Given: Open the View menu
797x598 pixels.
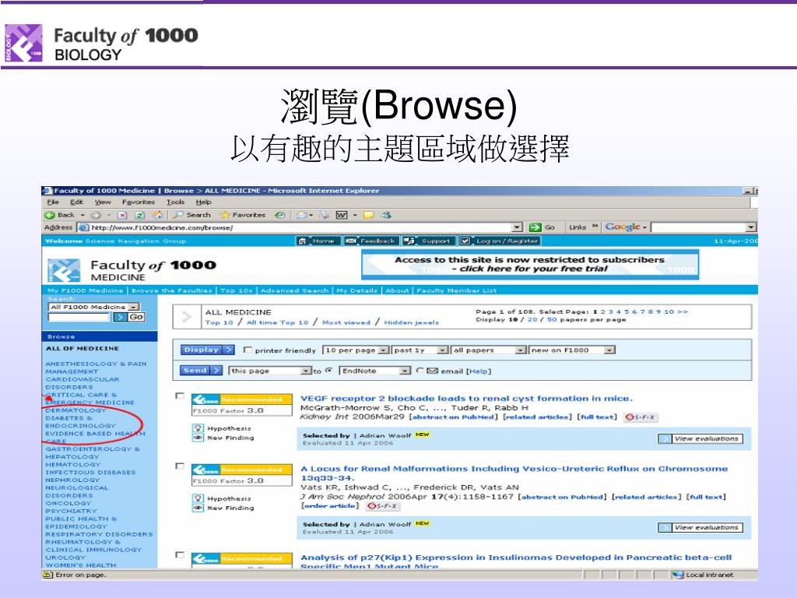Looking at the screenshot, I should pyautogui.click(x=102, y=202).
